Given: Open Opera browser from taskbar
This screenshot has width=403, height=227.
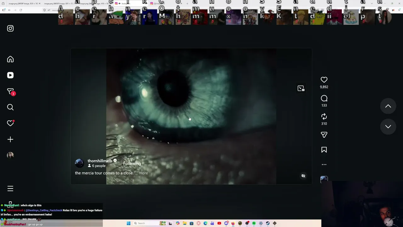Looking at the screenshot, I should pyautogui.click(x=198, y=223).
